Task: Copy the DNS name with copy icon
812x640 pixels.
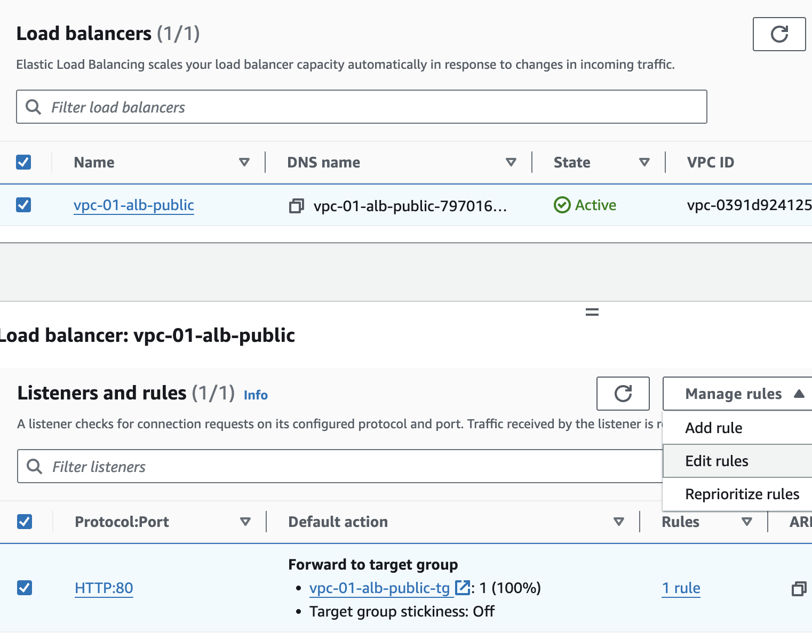Action: coord(296,205)
